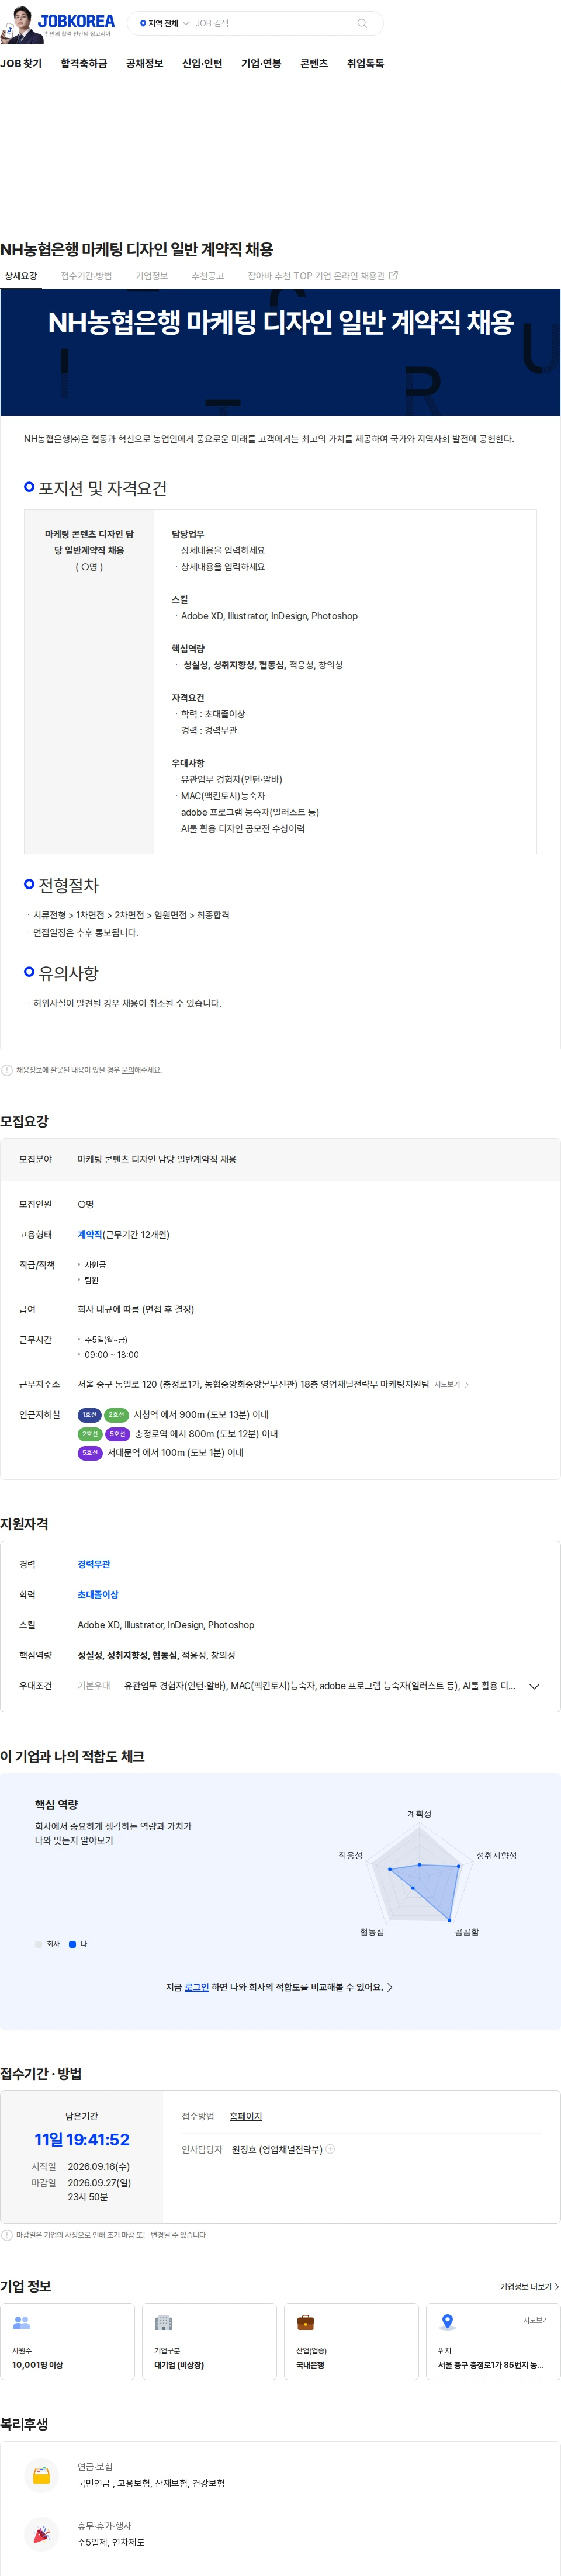
Task: Click the 5호선 badge for 서대문역
Action: click(x=90, y=1453)
